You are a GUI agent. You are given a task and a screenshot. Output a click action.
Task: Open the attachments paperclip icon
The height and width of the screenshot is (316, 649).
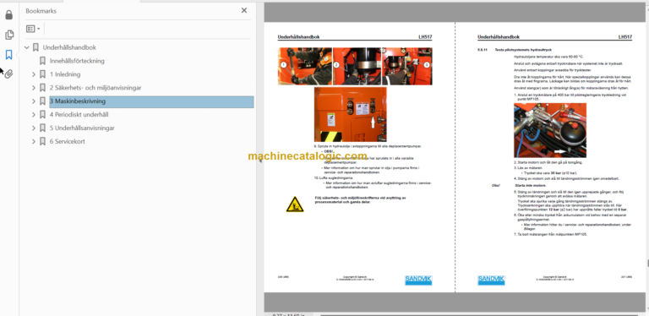coord(9,74)
